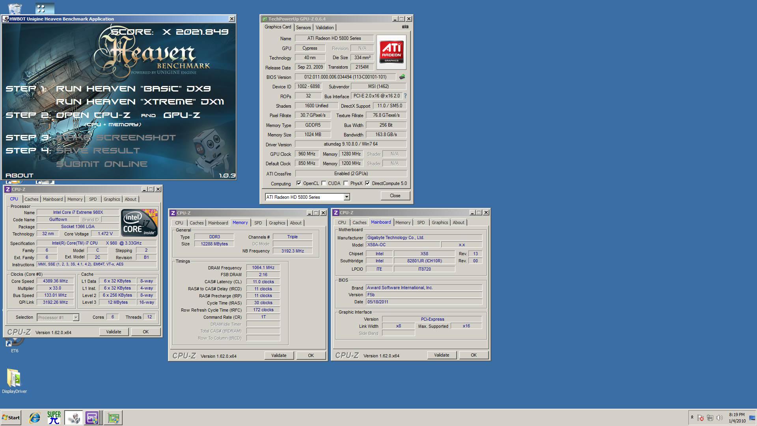Open Graphics tab in CPU-Z Memory window
Screen dimensions: 757x426
click(277, 223)
